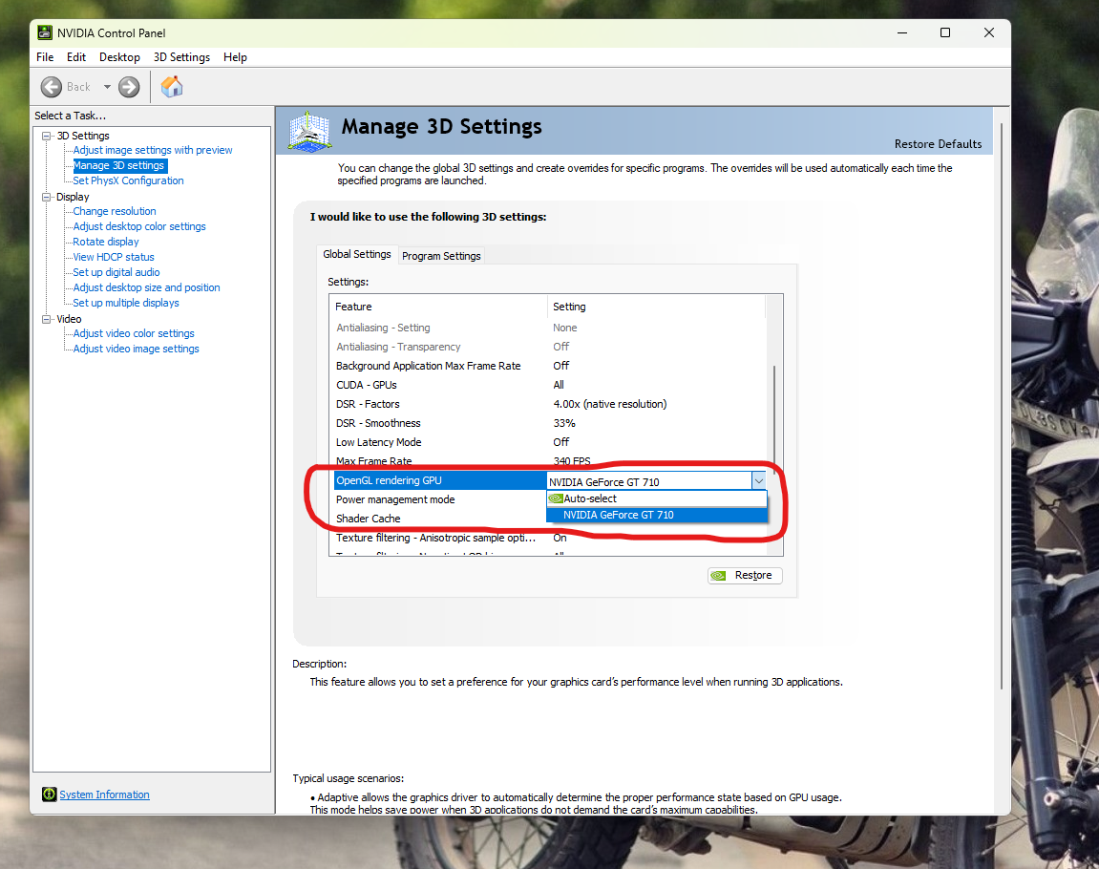Select Change resolution in the task sidebar
Image resolution: width=1099 pixels, height=869 pixels.
pyautogui.click(x=114, y=210)
